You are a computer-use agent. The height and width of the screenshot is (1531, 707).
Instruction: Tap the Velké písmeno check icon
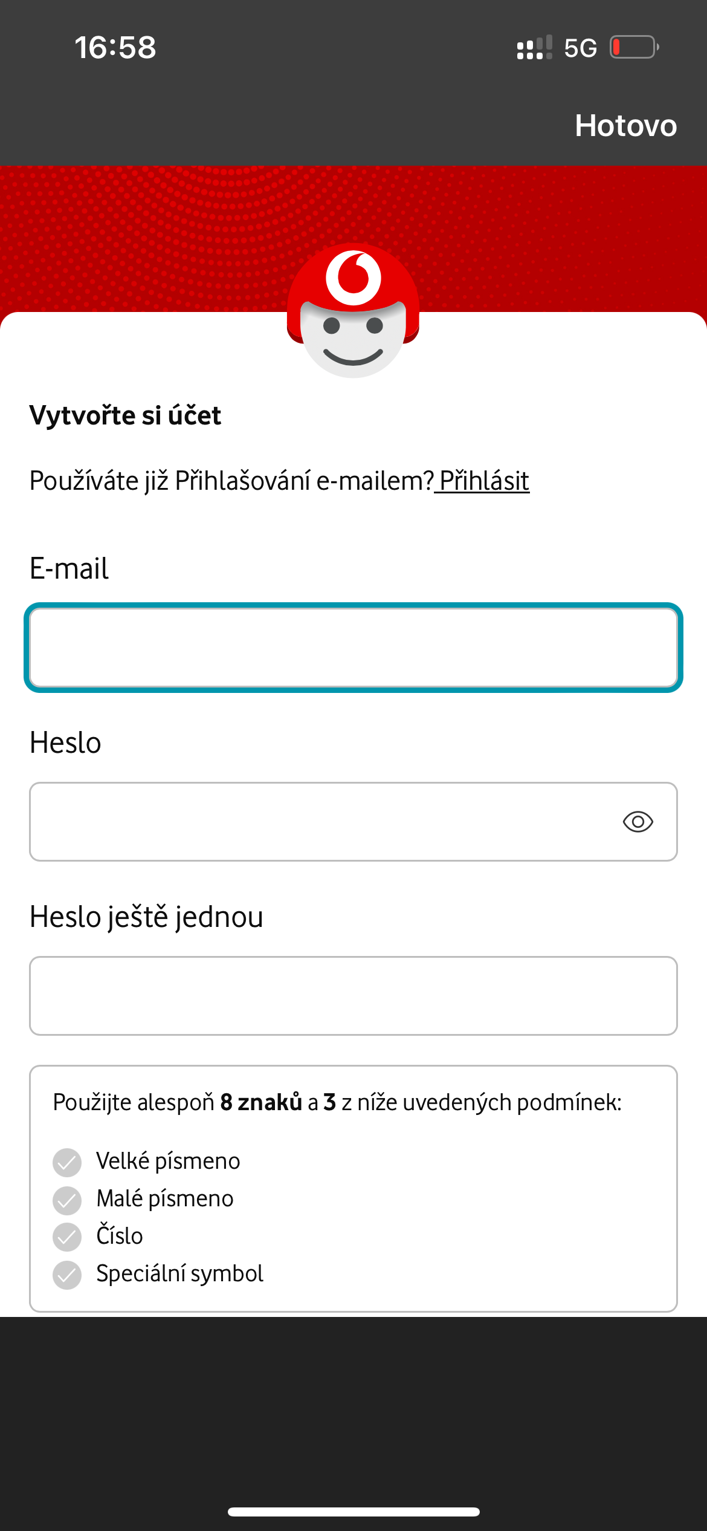point(67,1162)
